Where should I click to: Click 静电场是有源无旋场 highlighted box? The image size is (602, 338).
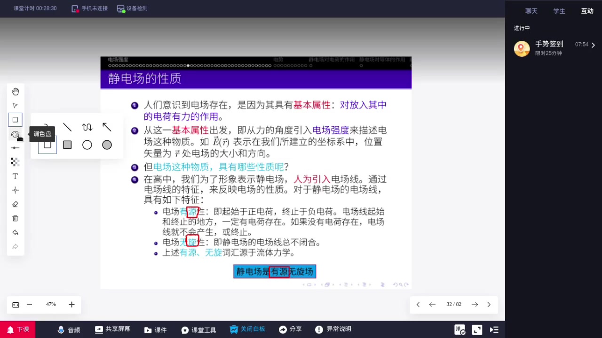coord(275,271)
